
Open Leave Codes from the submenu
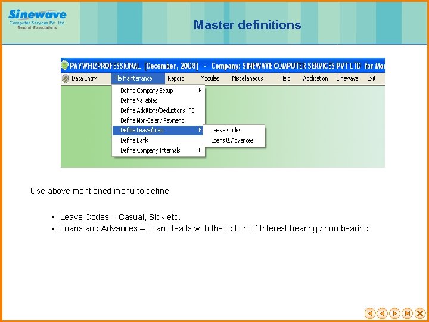click(x=234, y=130)
